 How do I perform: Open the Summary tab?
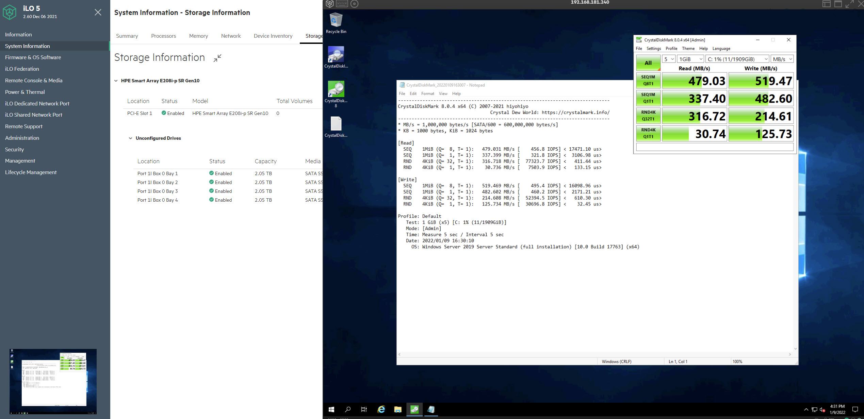[127, 36]
